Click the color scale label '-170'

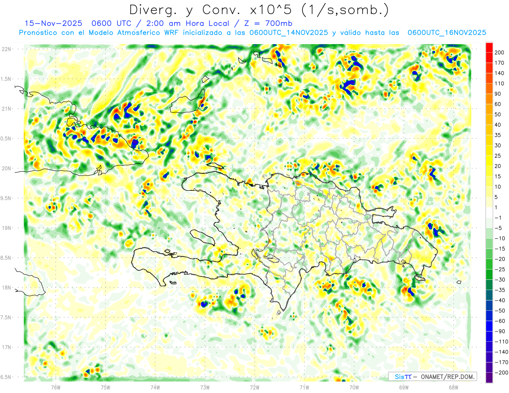[x=501, y=363]
